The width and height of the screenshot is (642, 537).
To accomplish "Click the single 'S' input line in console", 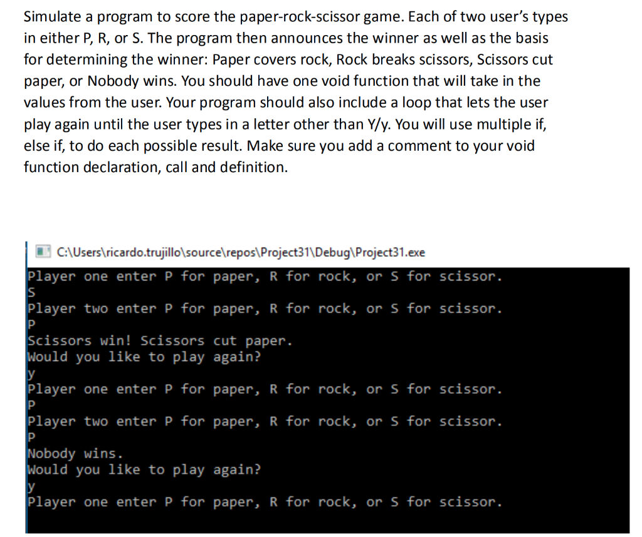I will pos(31,292).
